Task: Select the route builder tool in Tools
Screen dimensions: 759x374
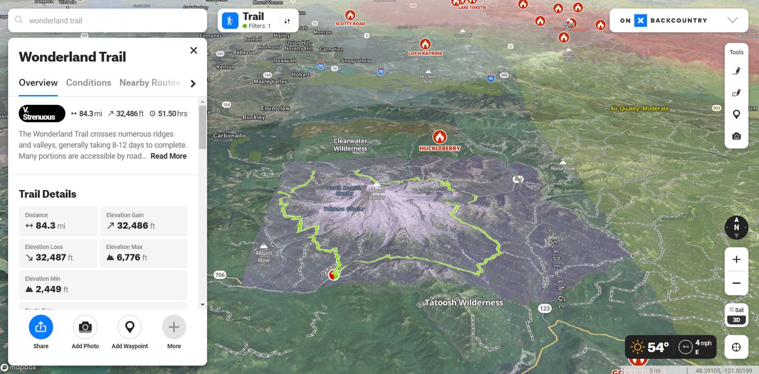Action: (737, 93)
